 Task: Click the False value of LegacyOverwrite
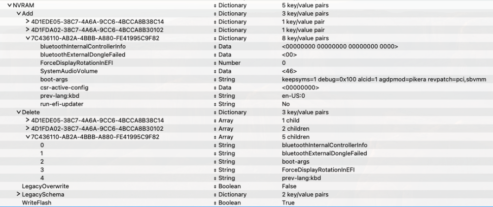(289, 186)
